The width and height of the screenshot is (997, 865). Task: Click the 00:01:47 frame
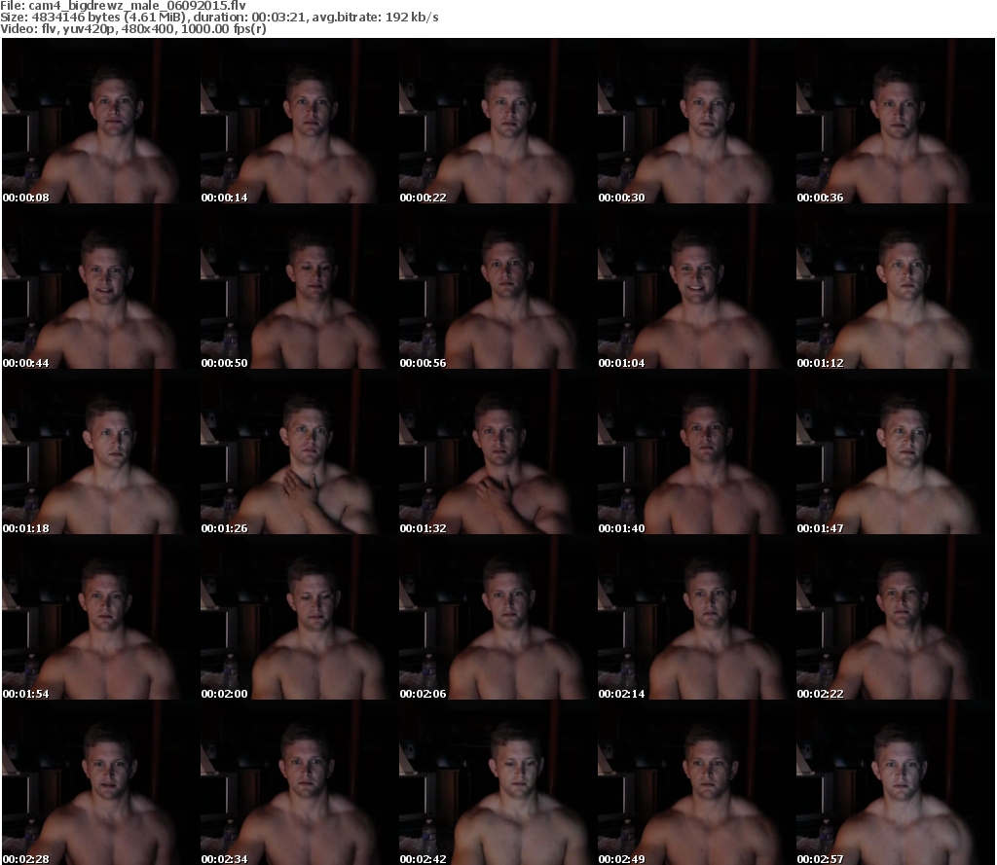pos(896,451)
